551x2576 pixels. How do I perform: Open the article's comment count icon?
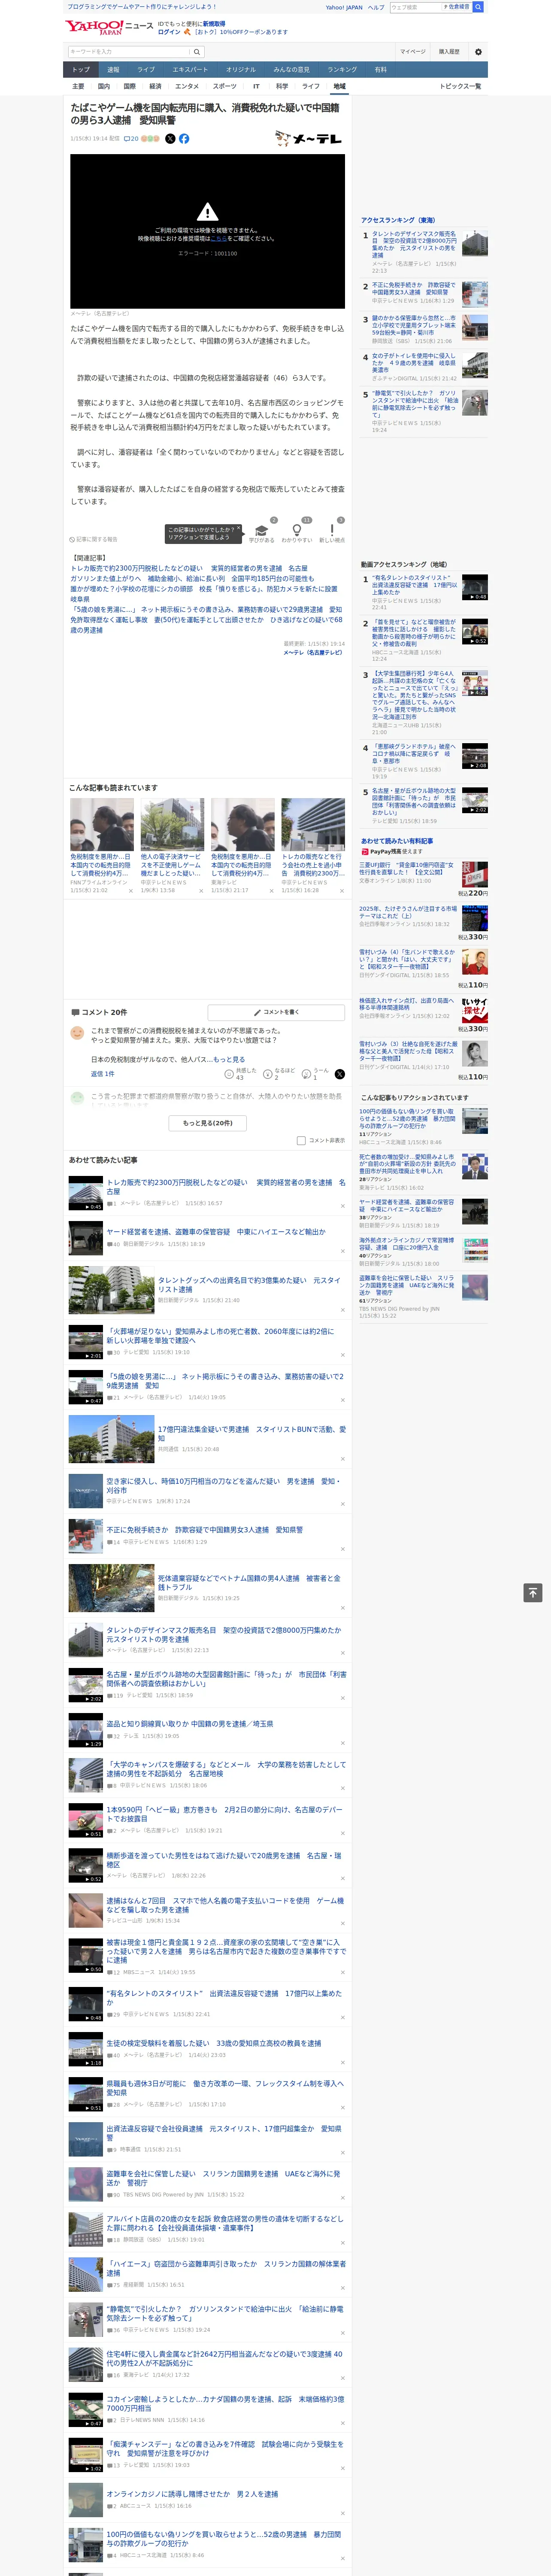click(131, 139)
